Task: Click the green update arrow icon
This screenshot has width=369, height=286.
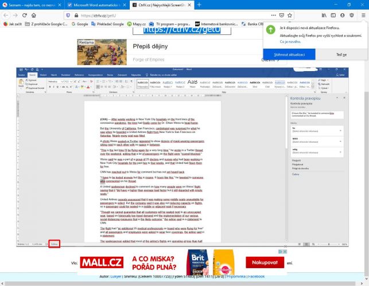Action: [271, 30]
